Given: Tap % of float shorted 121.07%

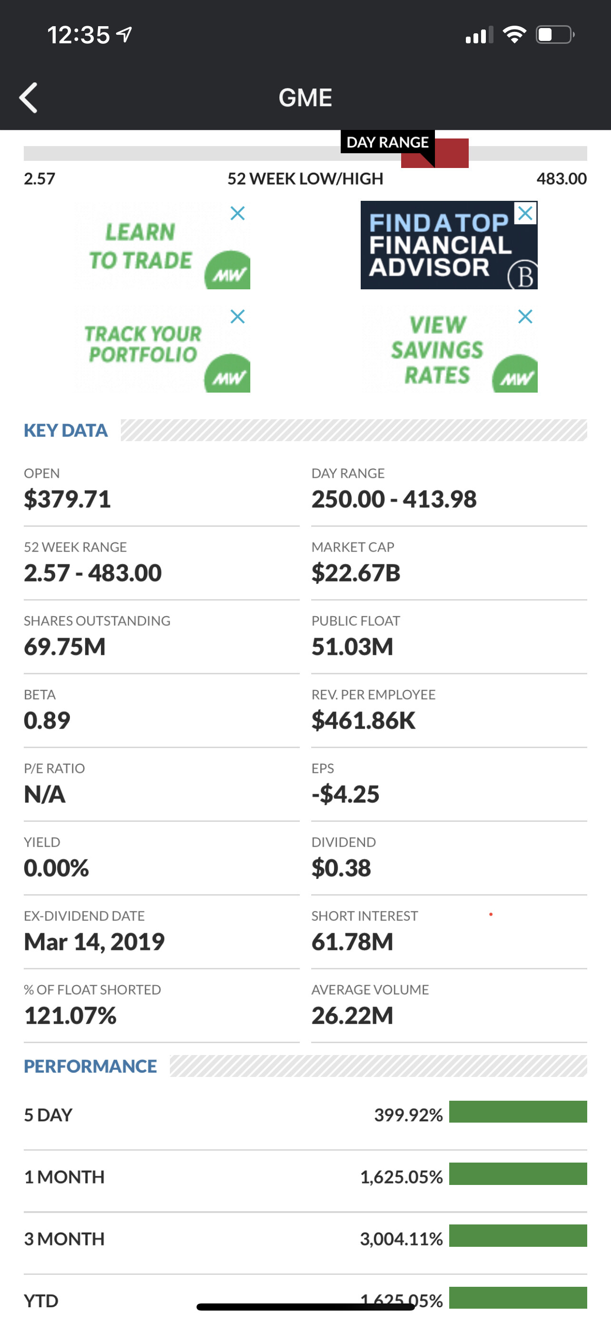Looking at the screenshot, I should point(70,1016).
